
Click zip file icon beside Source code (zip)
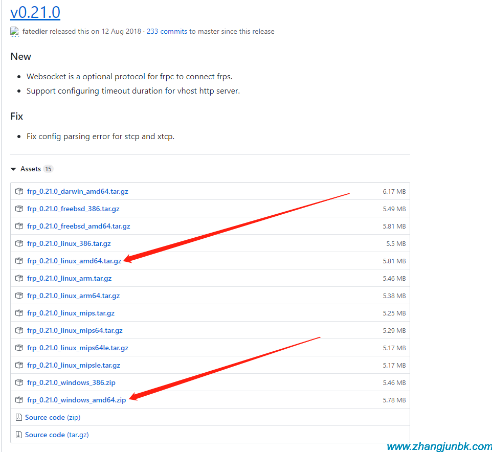(x=19, y=418)
